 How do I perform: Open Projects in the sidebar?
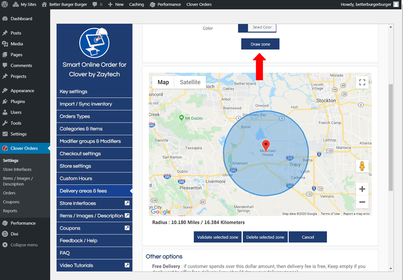pos(25,76)
